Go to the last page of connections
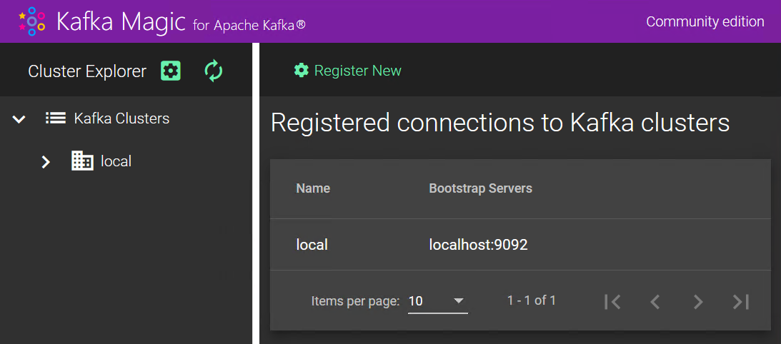This screenshot has width=781, height=344. click(x=741, y=301)
